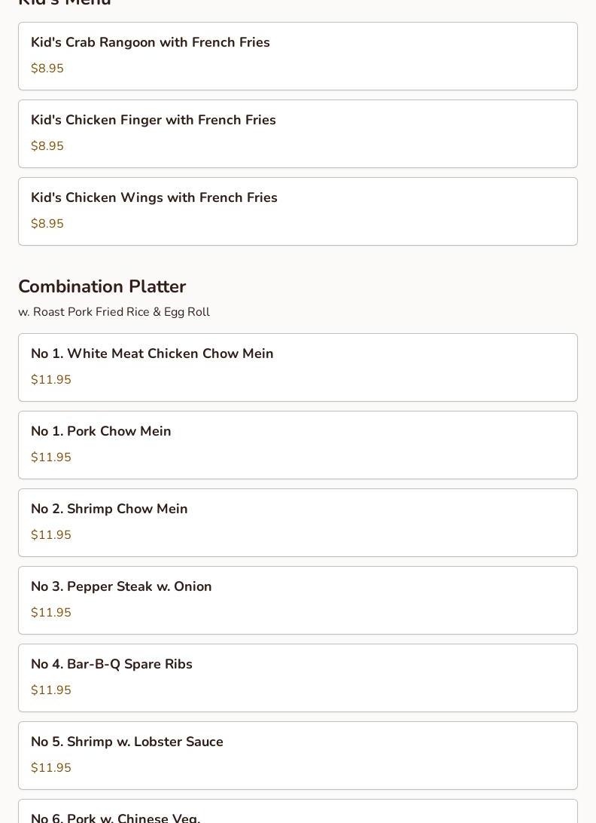Open No 2. Shrimp Chow Mein item
596x823 pixels.
pos(109,509)
